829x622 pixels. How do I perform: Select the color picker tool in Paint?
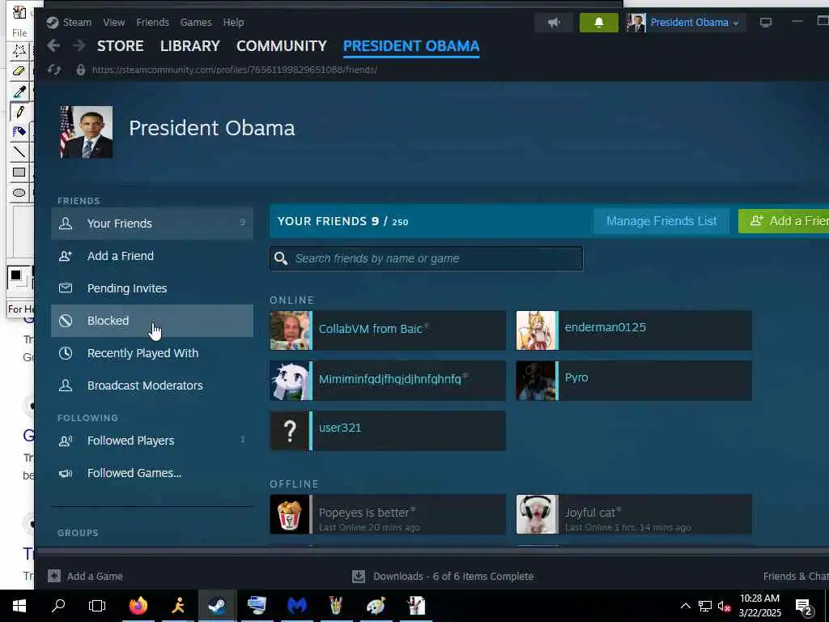coord(19,92)
